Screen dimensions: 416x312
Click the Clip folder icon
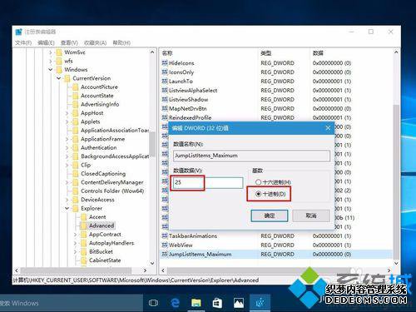(75, 165)
